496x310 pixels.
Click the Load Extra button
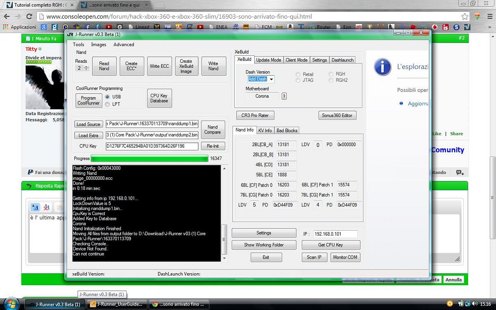[88, 136]
